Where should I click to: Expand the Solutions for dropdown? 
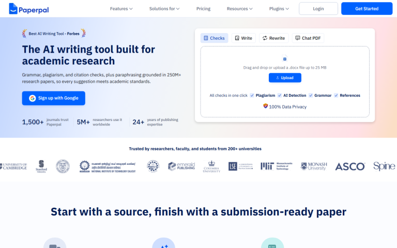pos(164,9)
